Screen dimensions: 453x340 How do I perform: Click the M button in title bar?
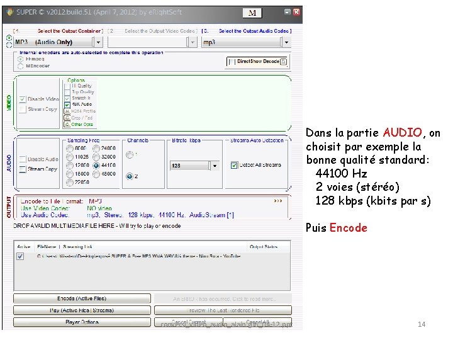click(252, 13)
